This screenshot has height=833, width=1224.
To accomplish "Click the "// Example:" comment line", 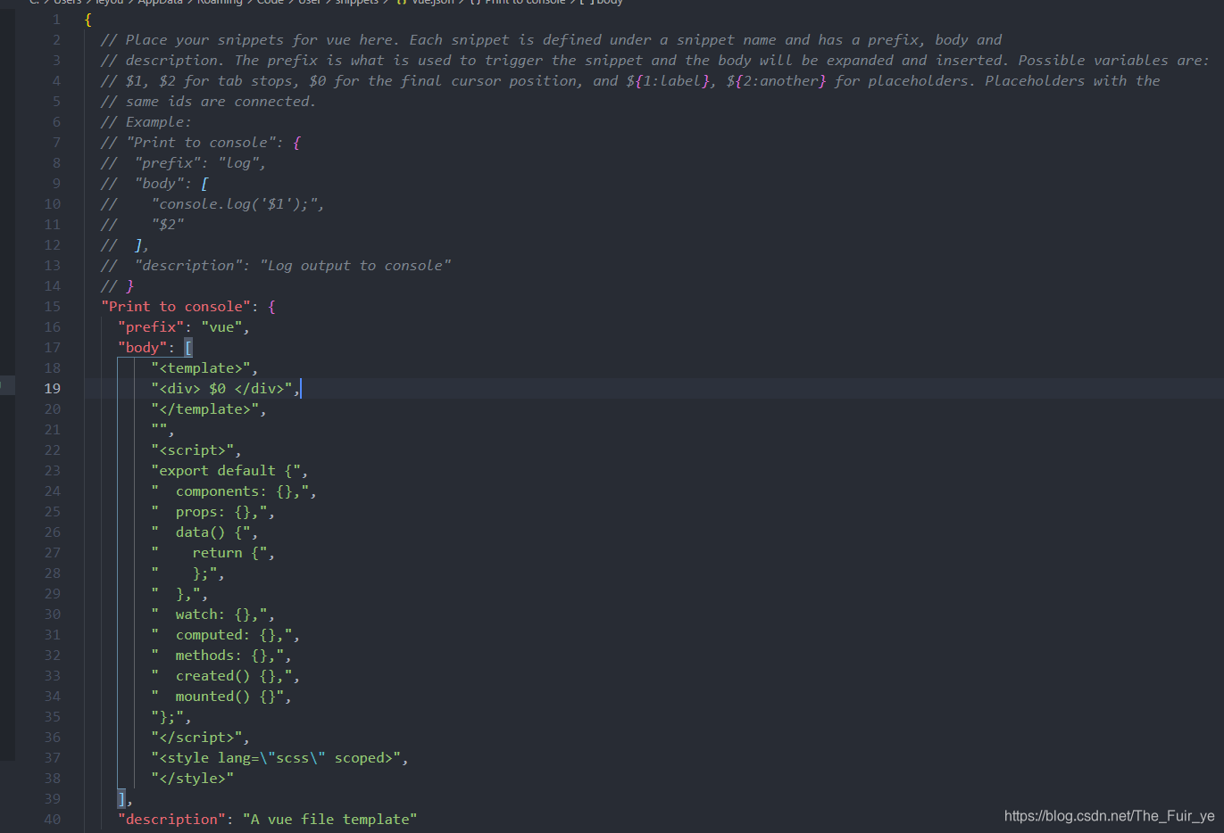I will pos(146,122).
